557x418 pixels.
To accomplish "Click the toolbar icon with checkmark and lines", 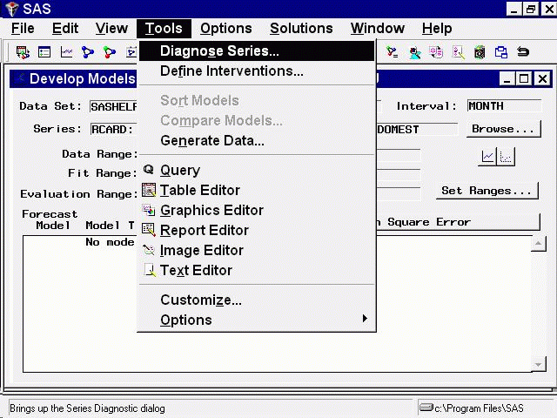I will 393,52.
